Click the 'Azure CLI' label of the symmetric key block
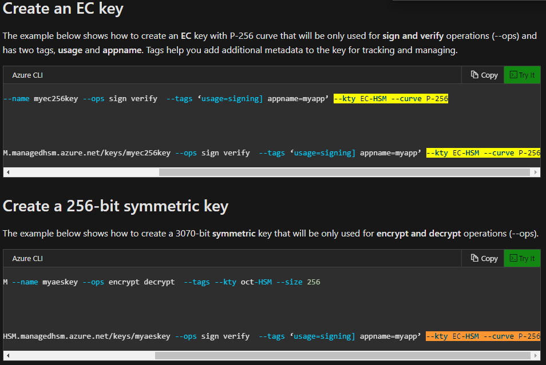546x365 pixels. [27, 258]
